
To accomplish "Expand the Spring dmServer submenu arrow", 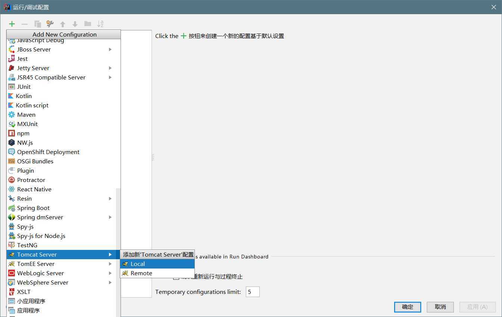I will (110, 217).
